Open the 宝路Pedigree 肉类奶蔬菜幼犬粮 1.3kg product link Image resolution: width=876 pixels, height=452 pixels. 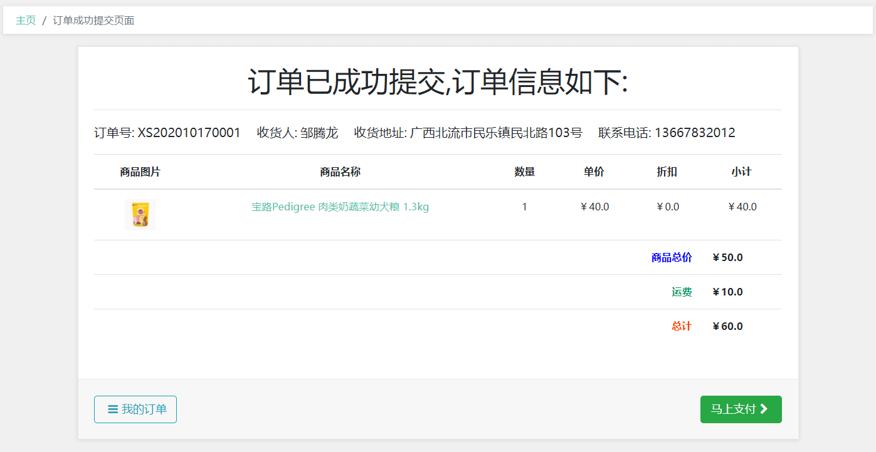(340, 207)
